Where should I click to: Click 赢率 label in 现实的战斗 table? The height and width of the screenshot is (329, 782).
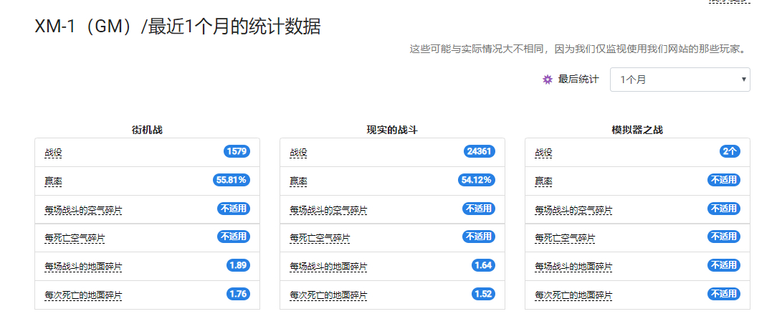pyautogui.click(x=298, y=181)
